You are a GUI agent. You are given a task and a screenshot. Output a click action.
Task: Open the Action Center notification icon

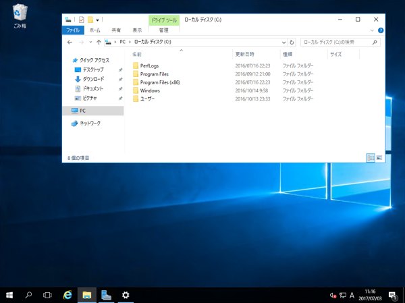(x=393, y=295)
